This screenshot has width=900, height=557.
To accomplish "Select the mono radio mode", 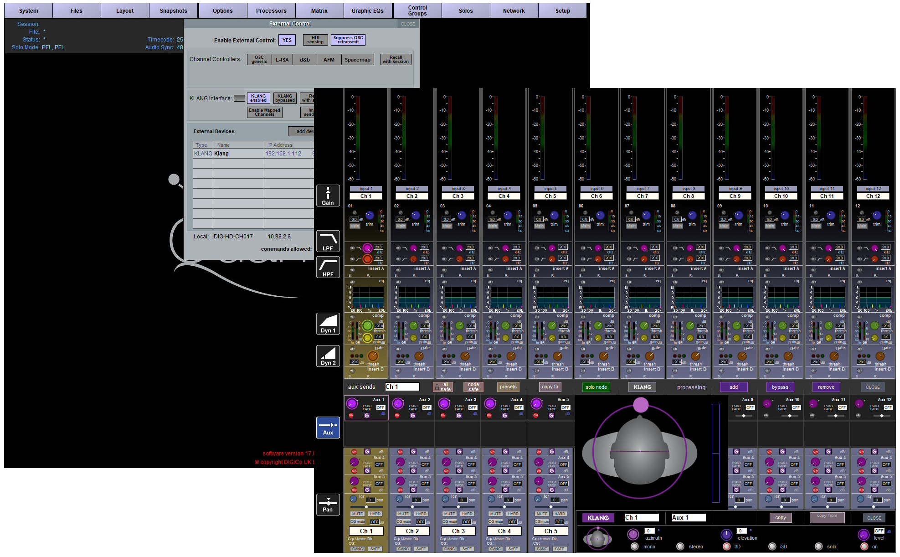I will 634,546.
